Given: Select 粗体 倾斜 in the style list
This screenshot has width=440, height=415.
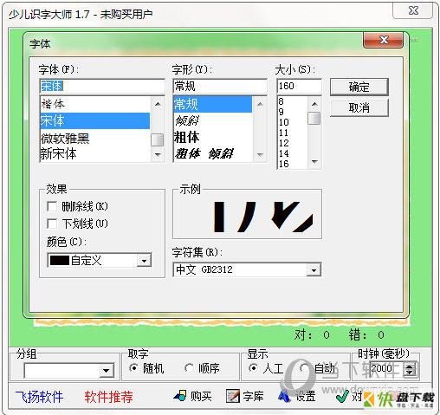Looking at the screenshot, I should 213,153.
